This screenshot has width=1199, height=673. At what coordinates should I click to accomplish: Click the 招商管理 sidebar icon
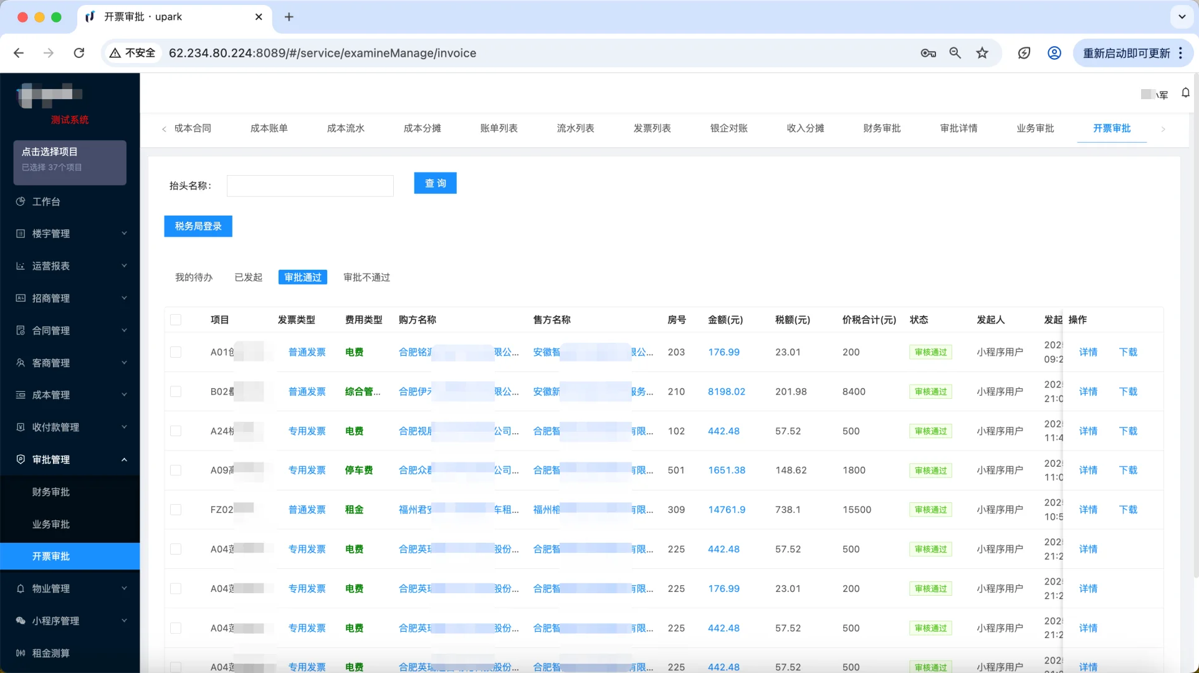(21, 298)
